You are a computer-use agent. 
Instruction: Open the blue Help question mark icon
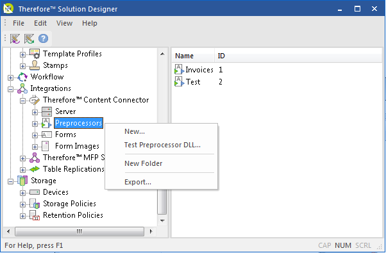(43, 38)
